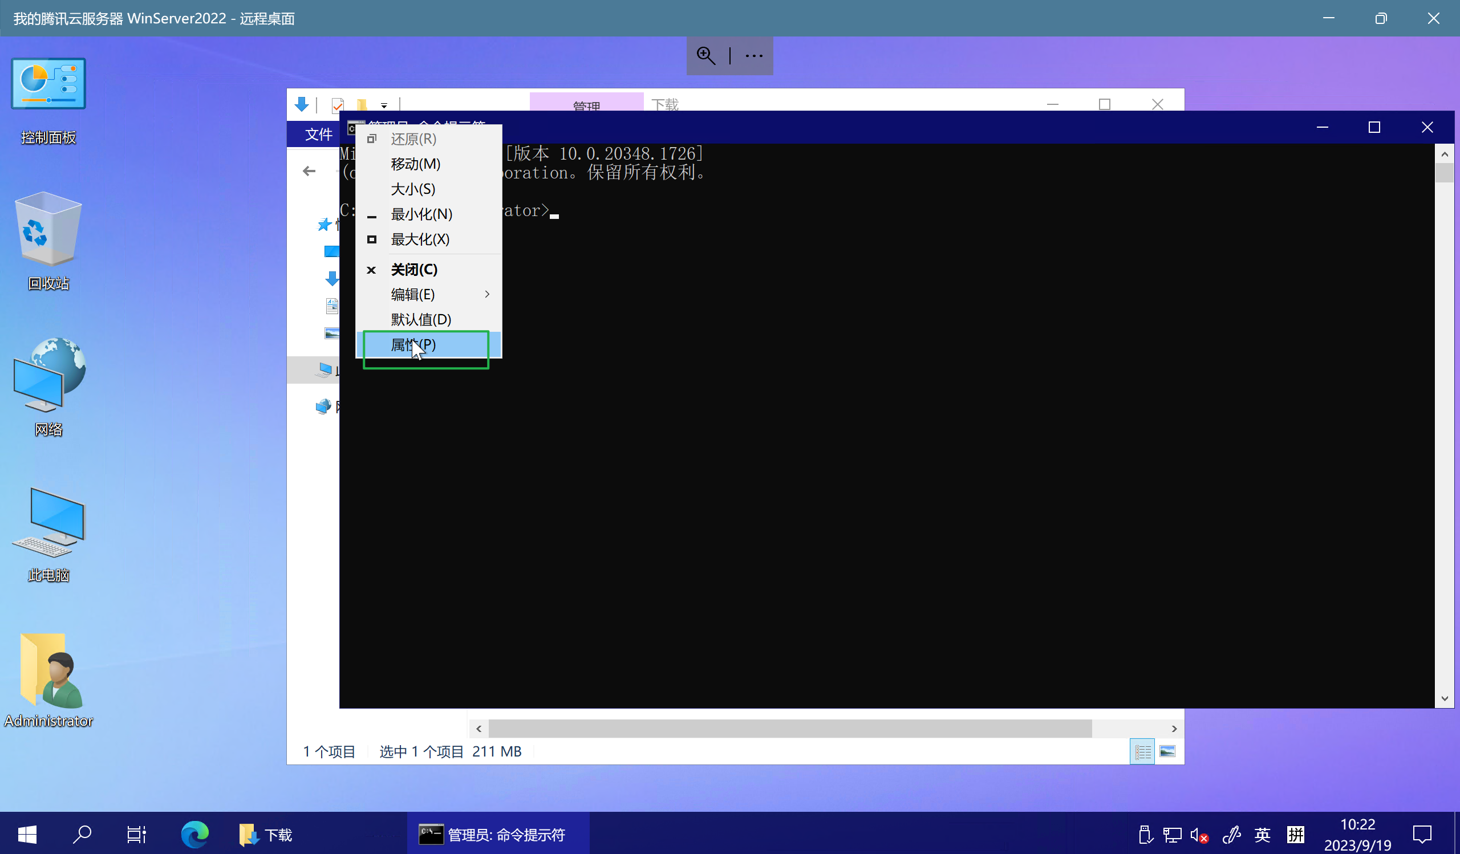Click the command prompt vertical scroll thumb
This screenshot has width=1460, height=854.
coord(1445,173)
